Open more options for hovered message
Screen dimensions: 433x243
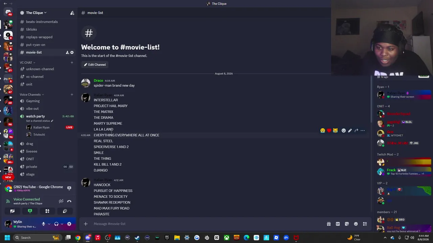(363, 131)
